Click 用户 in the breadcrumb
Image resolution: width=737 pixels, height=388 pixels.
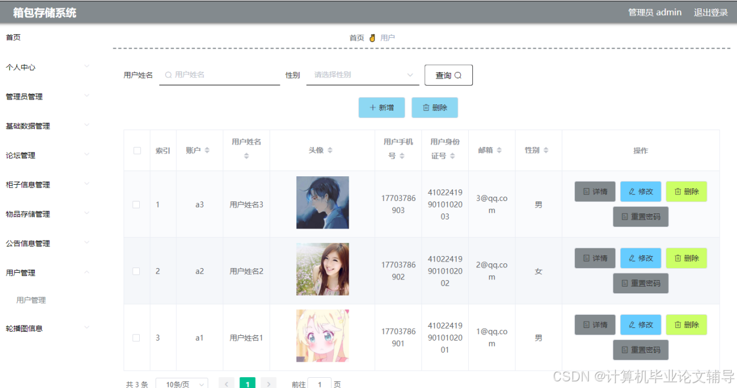click(x=388, y=38)
